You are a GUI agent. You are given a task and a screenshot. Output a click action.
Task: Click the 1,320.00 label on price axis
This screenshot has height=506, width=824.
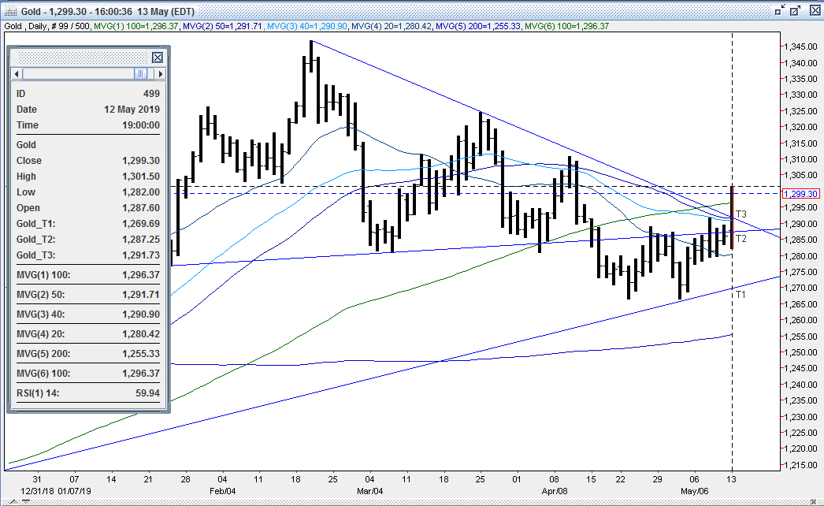801,128
